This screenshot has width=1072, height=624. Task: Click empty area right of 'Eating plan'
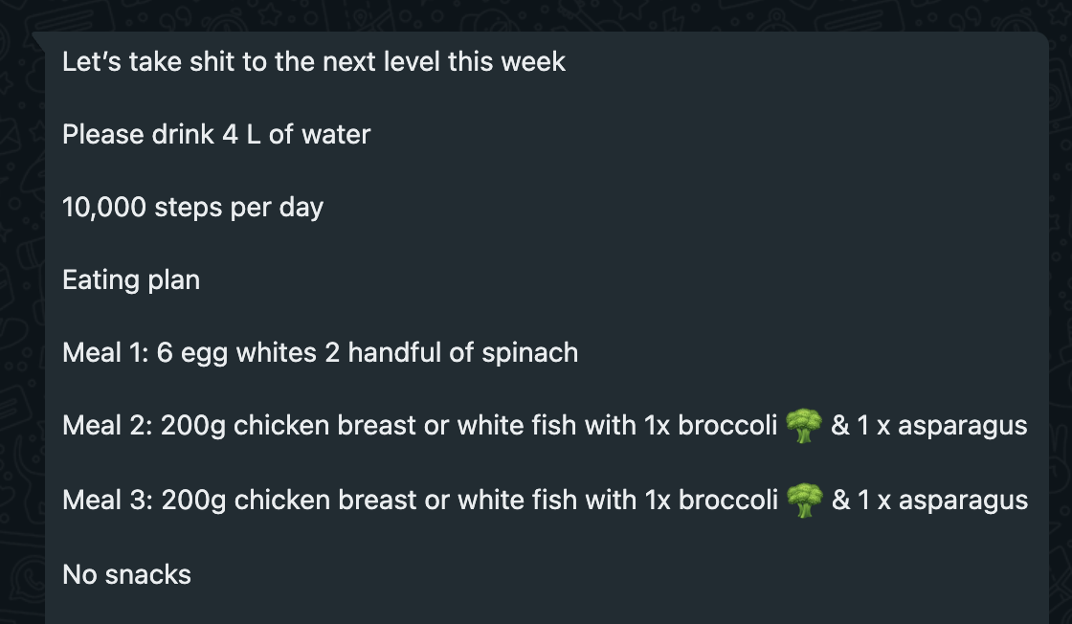tap(615, 280)
